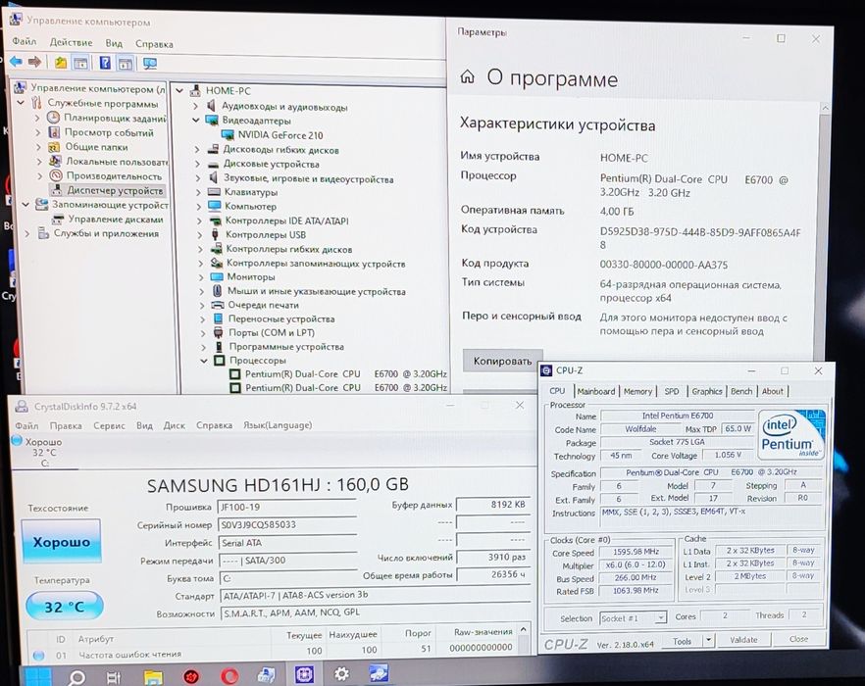Select the disk C: status icon in CrystalDiskInfo
This screenshot has height=686, width=865.
click(x=17, y=441)
